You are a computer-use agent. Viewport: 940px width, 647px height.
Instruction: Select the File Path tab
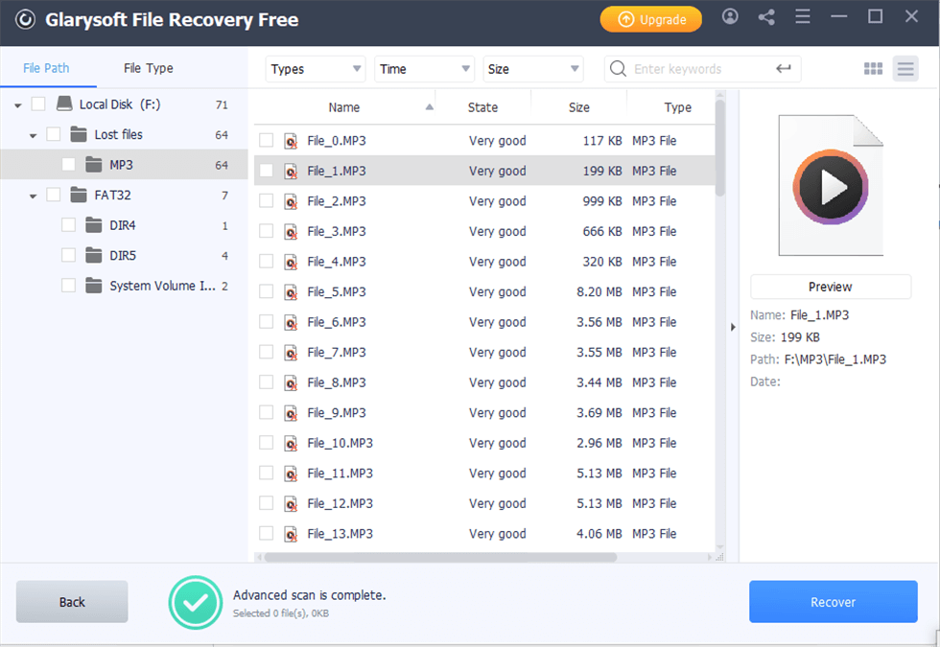(46, 68)
